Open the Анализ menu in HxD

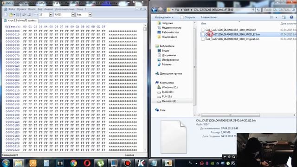click(x=49, y=9)
